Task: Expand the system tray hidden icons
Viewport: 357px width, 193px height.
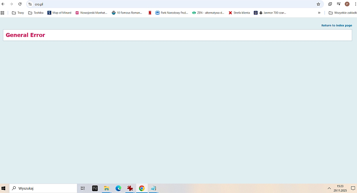Action: pyautogui.click(x=329, y=188)
